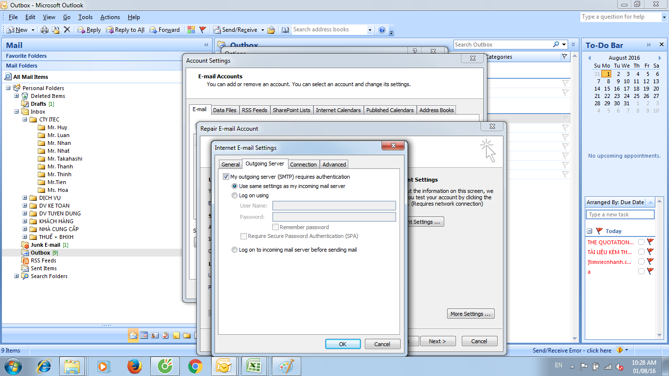The height and width of the screenshot is (376, 669).
Task: Select Use same settings as incoming mail server
Action: coord(235,186)
